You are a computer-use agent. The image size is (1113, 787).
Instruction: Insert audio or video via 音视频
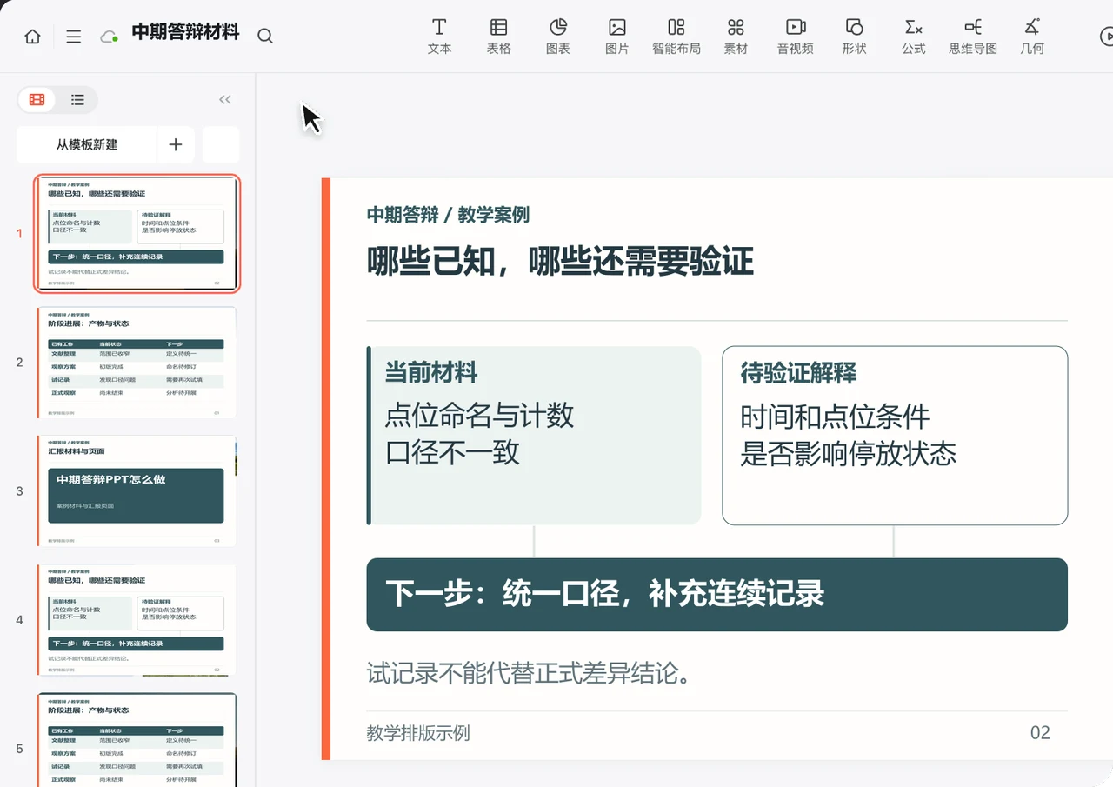[796, 37]
